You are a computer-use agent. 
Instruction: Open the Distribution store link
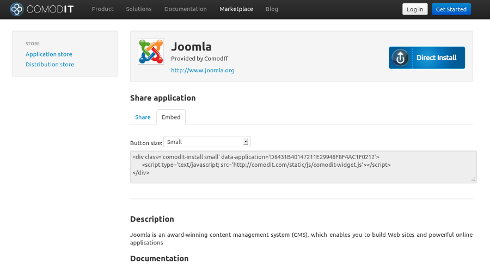coord(50,65)
